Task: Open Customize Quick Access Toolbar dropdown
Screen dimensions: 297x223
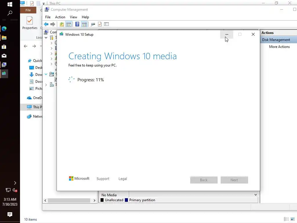Action: click(x=44, y=3)
